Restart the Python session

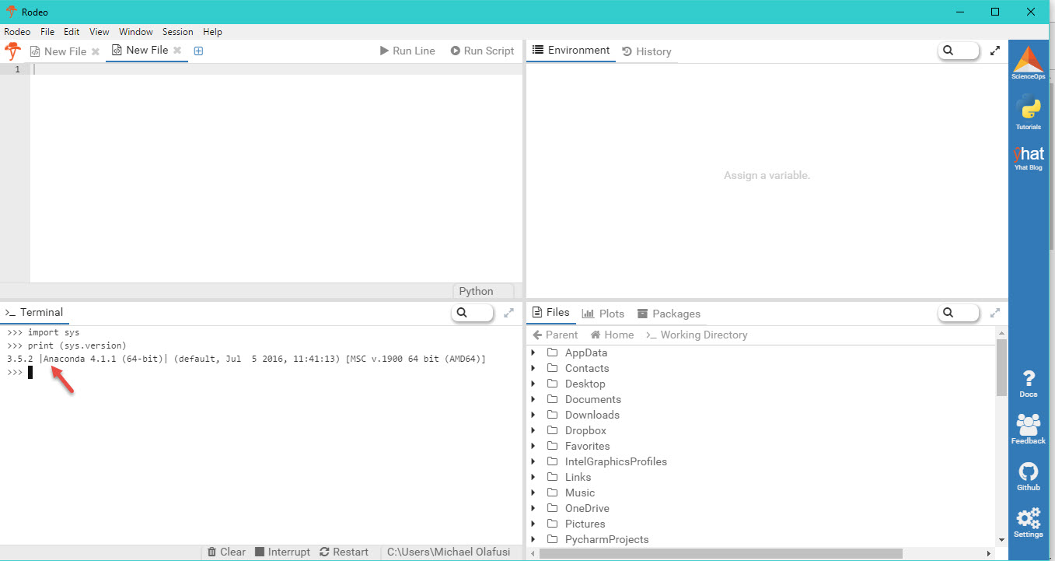pyautogui.click(x=344, y=552)
